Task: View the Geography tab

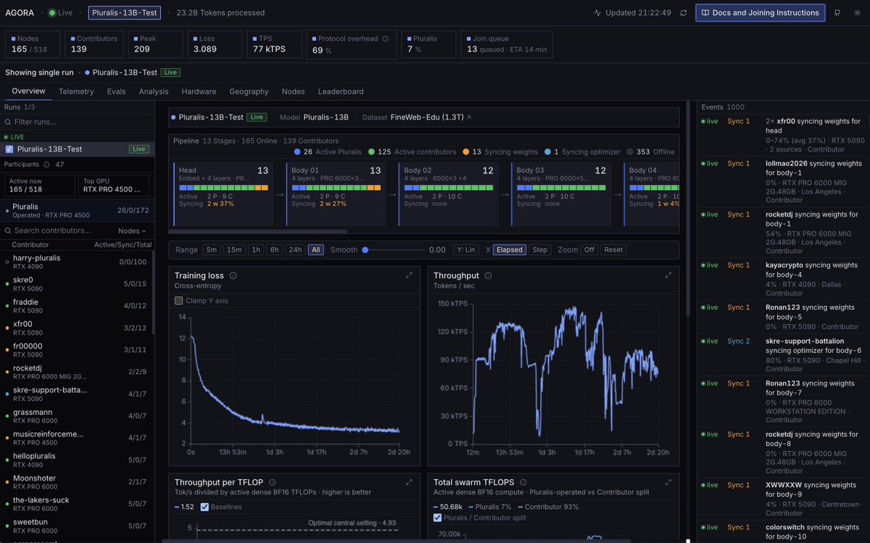Action: pos(249,91)
